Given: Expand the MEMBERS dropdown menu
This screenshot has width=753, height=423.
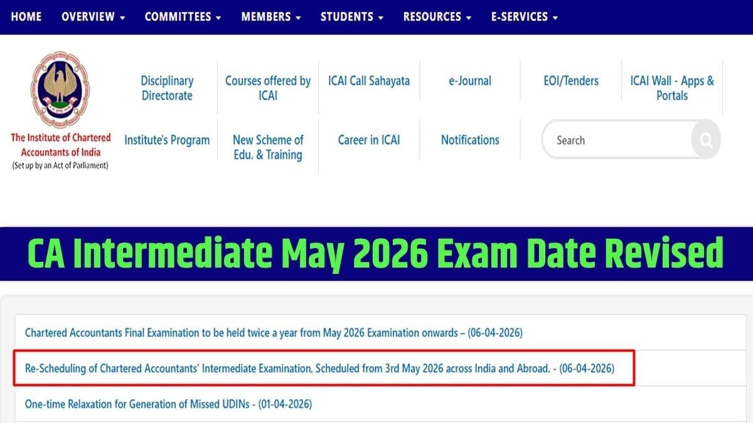Looking at the screenshot, I should (x=270, y=17).
